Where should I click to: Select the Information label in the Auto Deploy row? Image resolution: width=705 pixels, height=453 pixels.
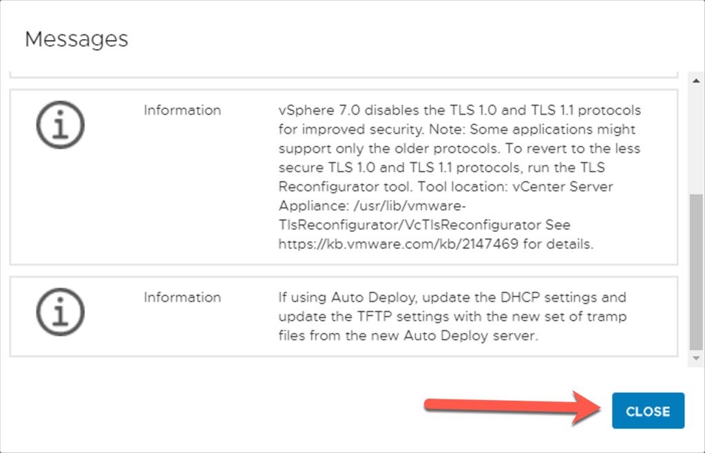182,297
